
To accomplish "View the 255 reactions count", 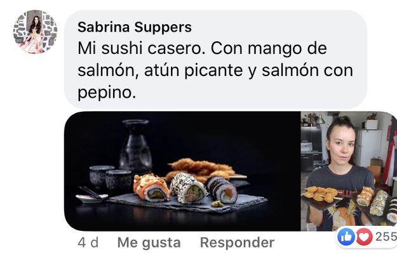I will pyautogui.click(x=386, y=237).
